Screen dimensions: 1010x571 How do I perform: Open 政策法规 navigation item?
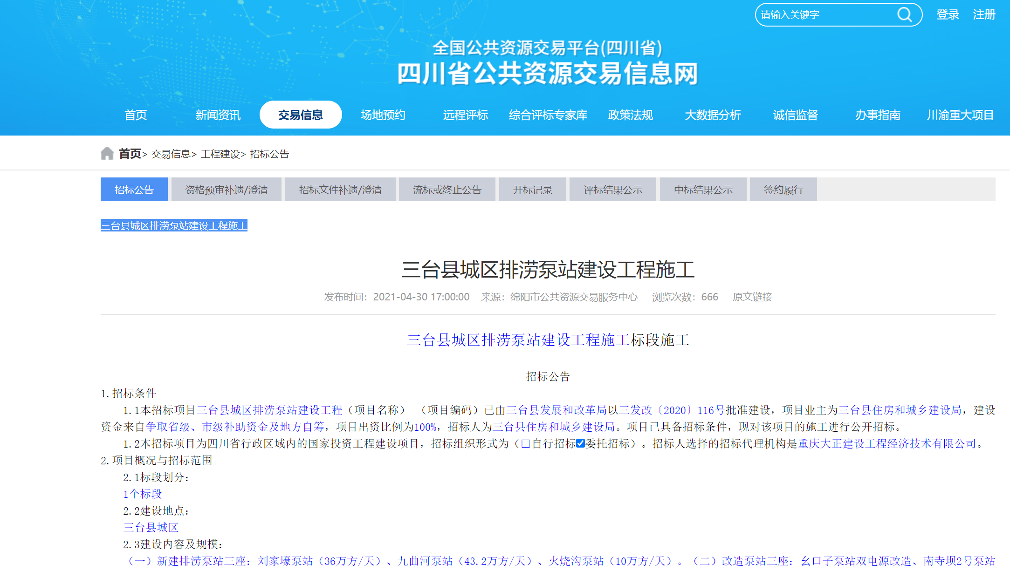(630, 115)
